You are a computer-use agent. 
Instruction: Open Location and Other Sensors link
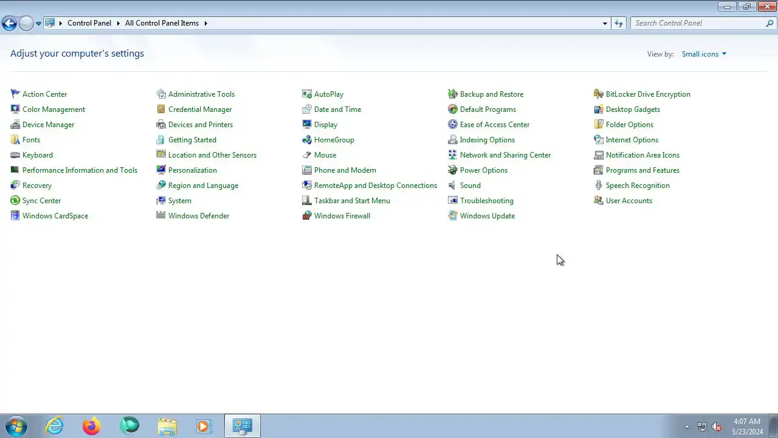click(212, 155)
